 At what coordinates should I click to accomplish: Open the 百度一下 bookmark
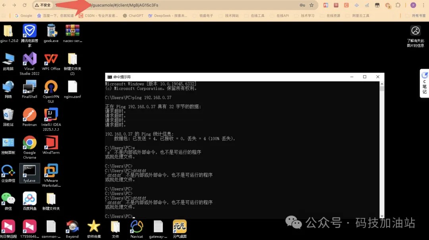coord(56,15)
